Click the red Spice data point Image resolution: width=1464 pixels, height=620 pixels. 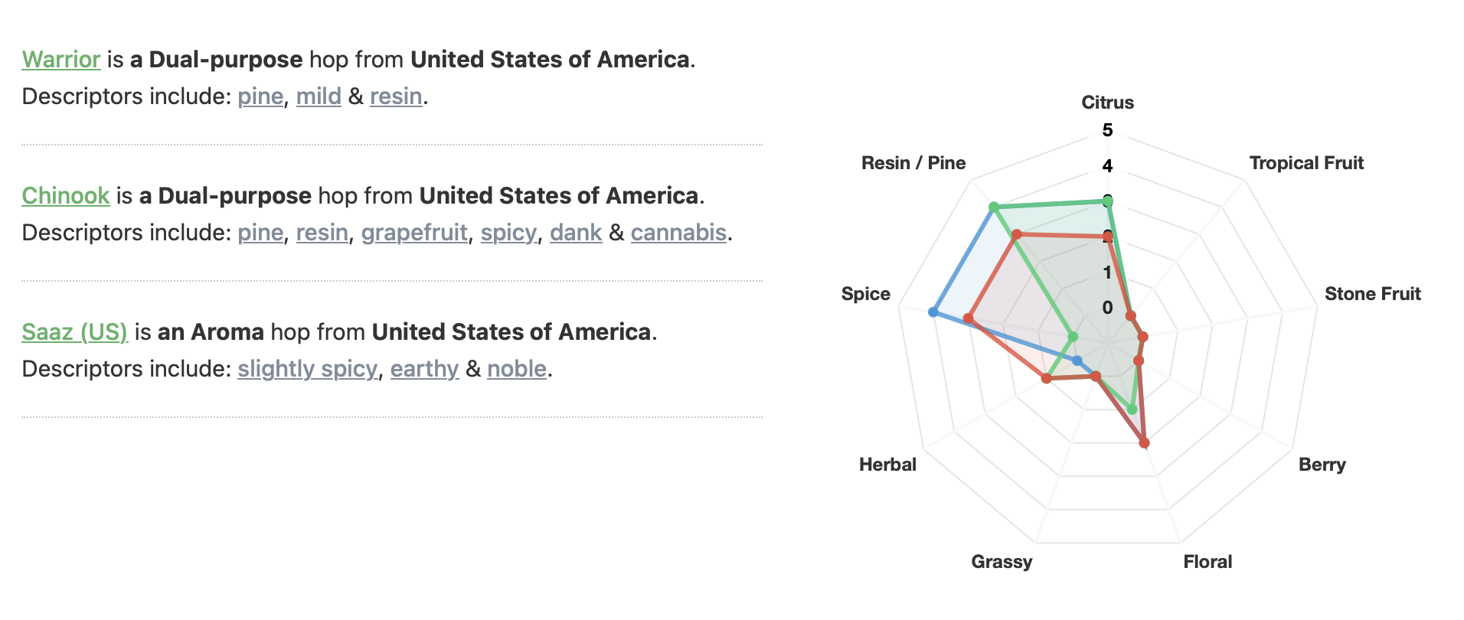(968, 318)
